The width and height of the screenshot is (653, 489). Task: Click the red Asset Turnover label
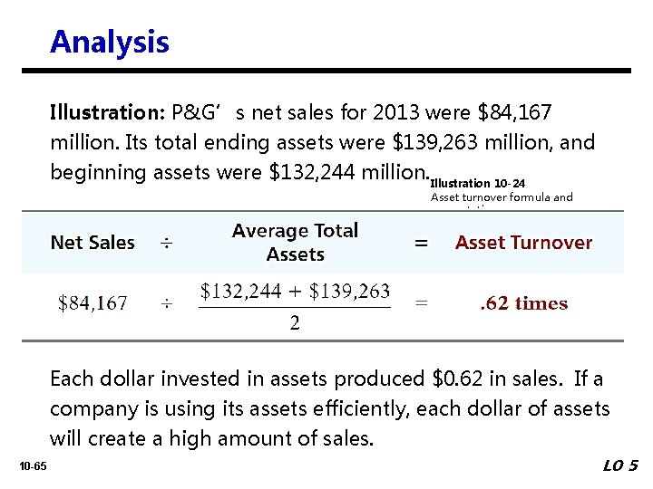(x=523, y=243)
